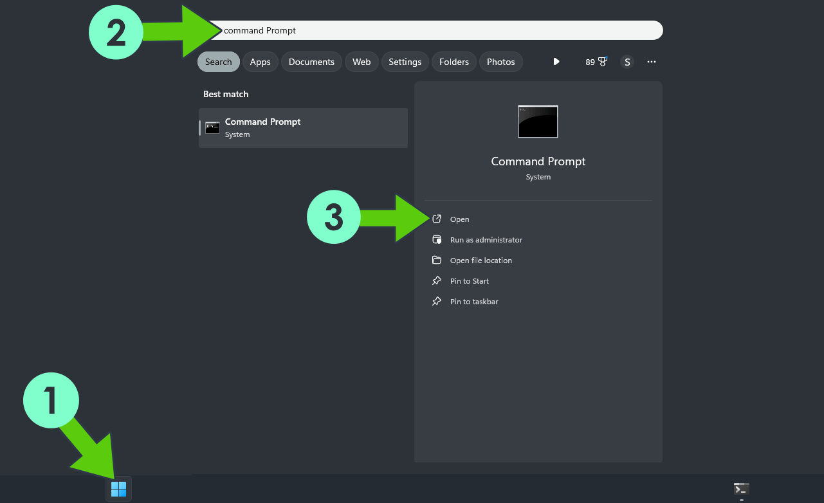Click the Command Prompt icon in Best match
The image size is (824, 503).
pyautogui.click(x=212, y=127)
